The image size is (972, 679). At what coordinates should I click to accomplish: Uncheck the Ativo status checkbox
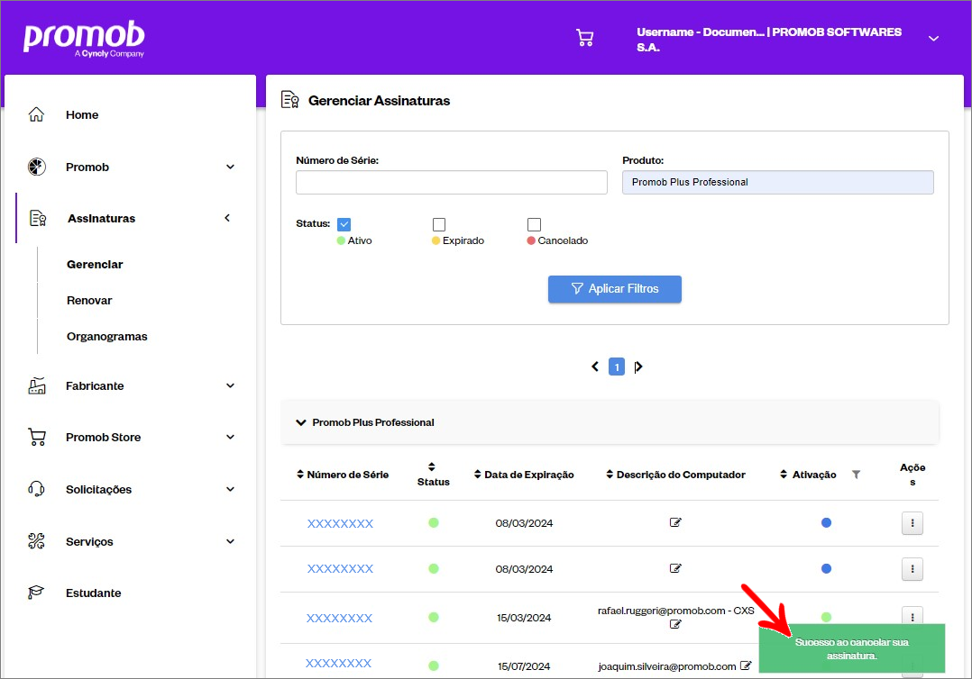point(344,224)
